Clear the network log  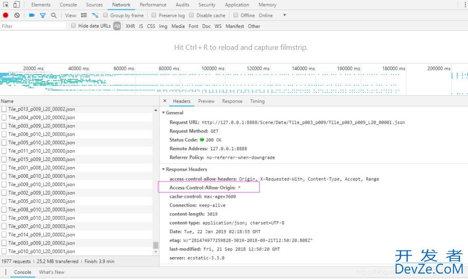pyautogui.click(x=17, y=15)
